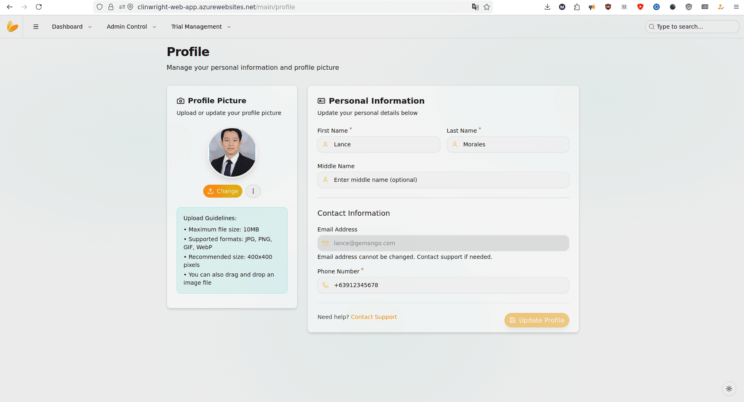Viewport: 744px width, 402px height.
Task: Click the profile photo thumbnail
Action: [x=232, y=153]
